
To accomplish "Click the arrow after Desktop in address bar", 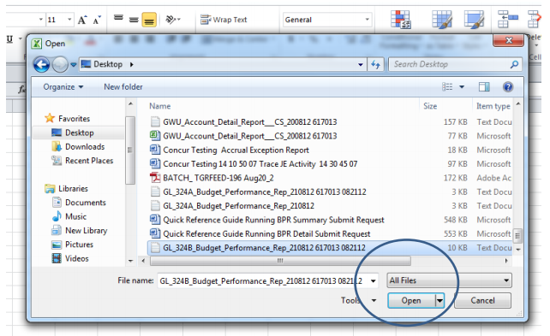I will (x=132, y=64).
